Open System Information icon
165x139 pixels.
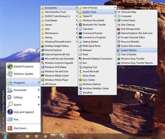(x=119, y=46)
